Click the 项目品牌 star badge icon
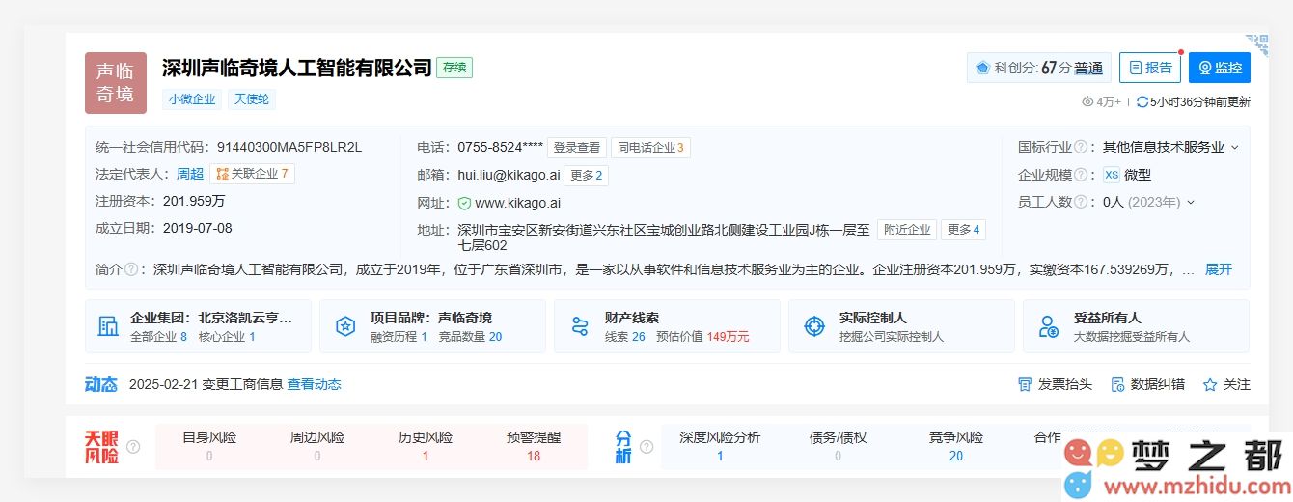The height and width of the screenshot is (502, 1293). 344,326
